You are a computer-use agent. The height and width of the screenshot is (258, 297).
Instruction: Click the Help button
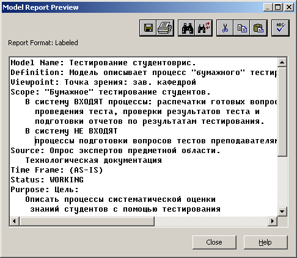click(265, 242)
